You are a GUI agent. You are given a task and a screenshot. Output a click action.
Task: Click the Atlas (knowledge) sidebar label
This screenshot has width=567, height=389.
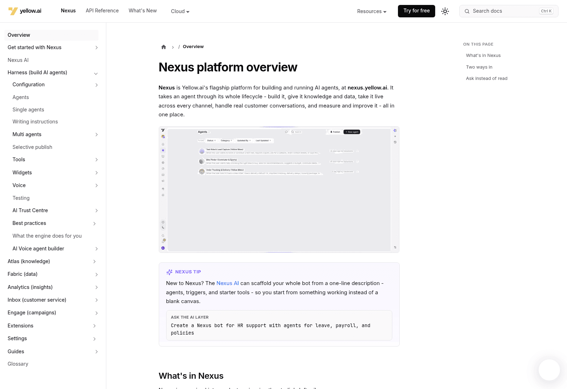(x=29, y=261)
